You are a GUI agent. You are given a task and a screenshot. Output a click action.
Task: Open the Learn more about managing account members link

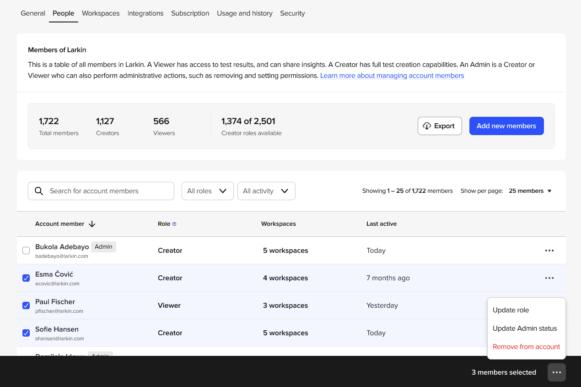392,76
